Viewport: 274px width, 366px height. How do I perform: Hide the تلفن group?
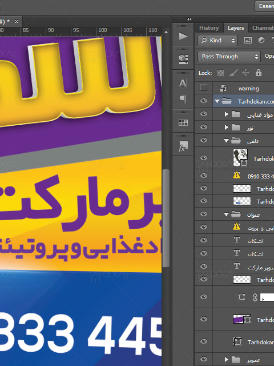pyautogui.click(x=204, y=140)
